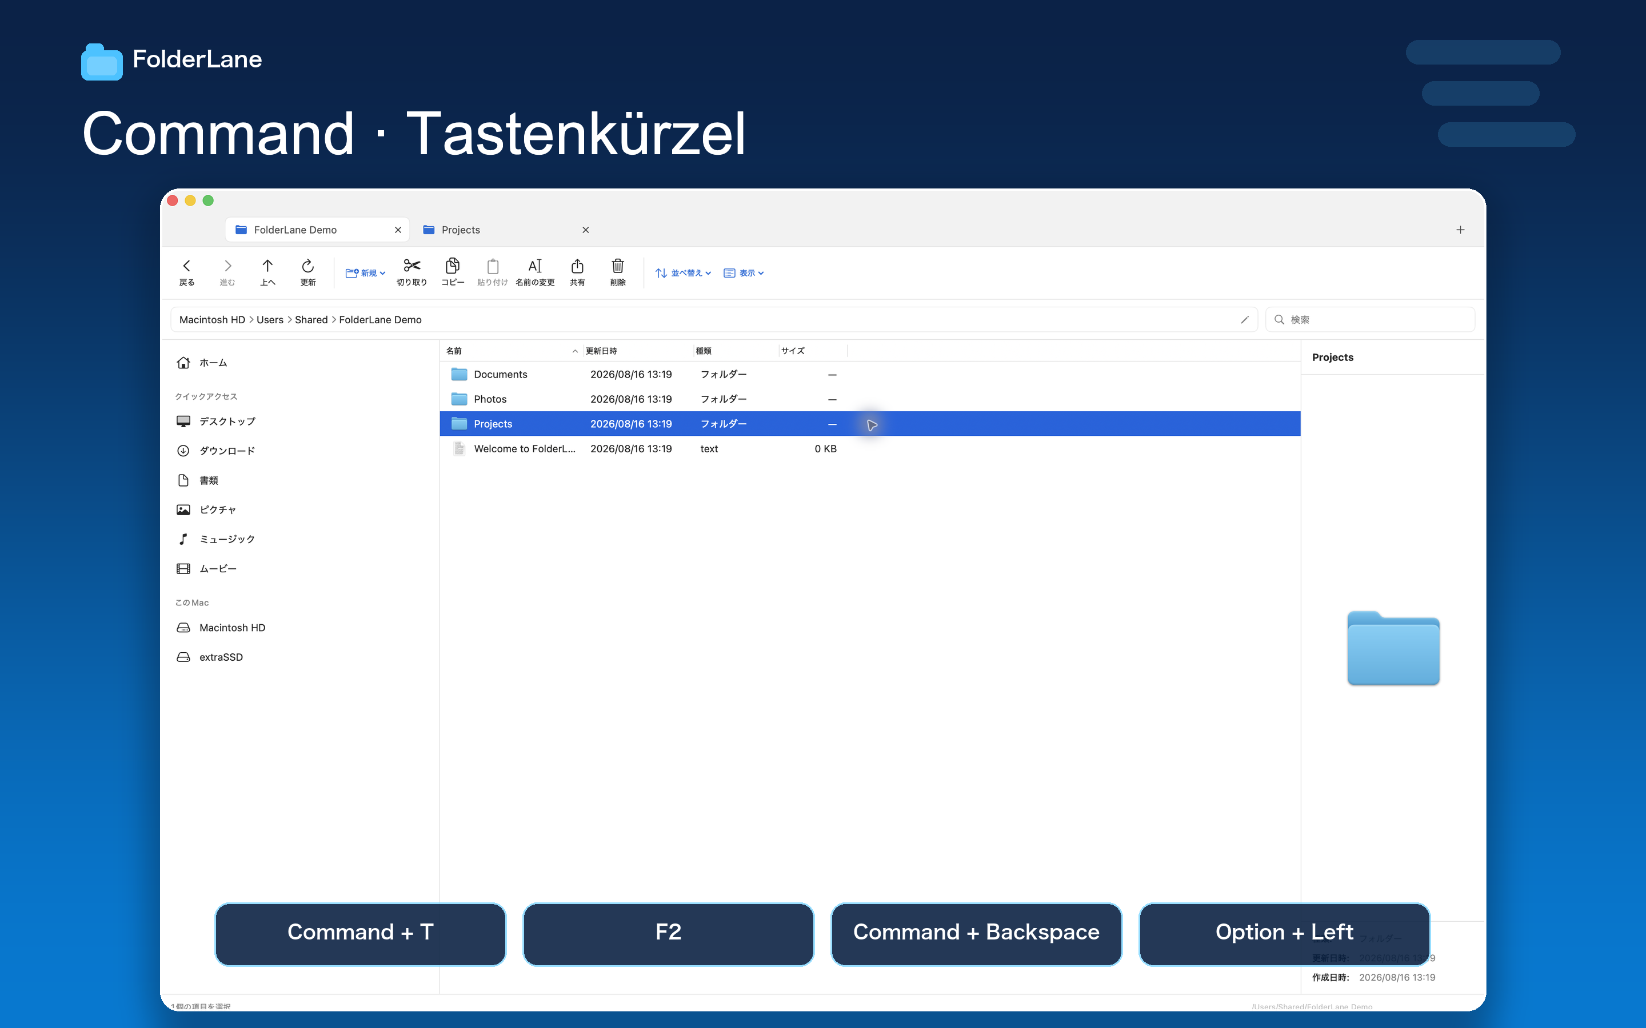Click the pencil edit-path icon

(x=1245, y=320)
